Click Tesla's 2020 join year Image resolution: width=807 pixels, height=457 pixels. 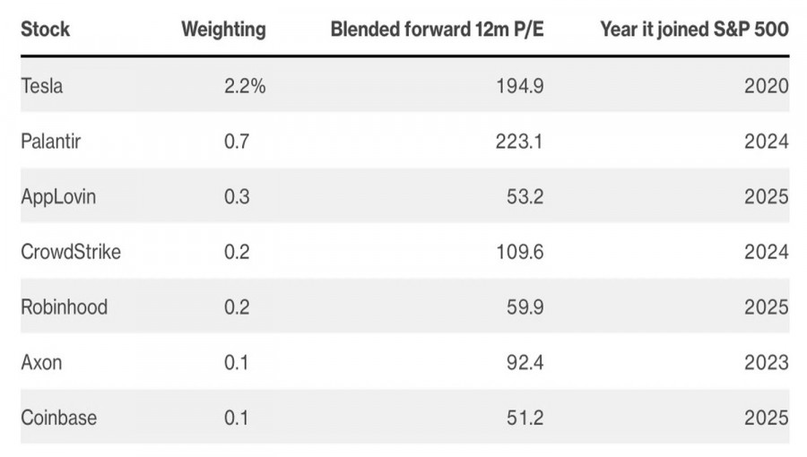(767, 86)
